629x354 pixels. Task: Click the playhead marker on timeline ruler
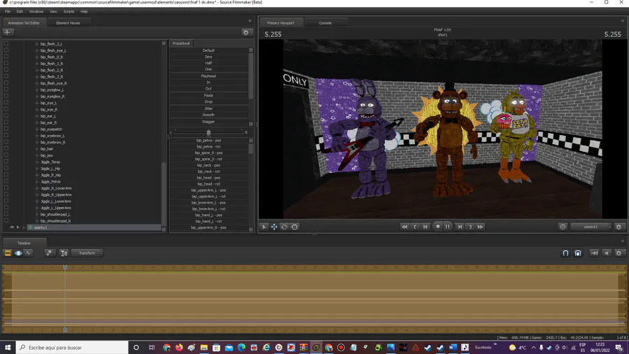click(x=65, y=267)
